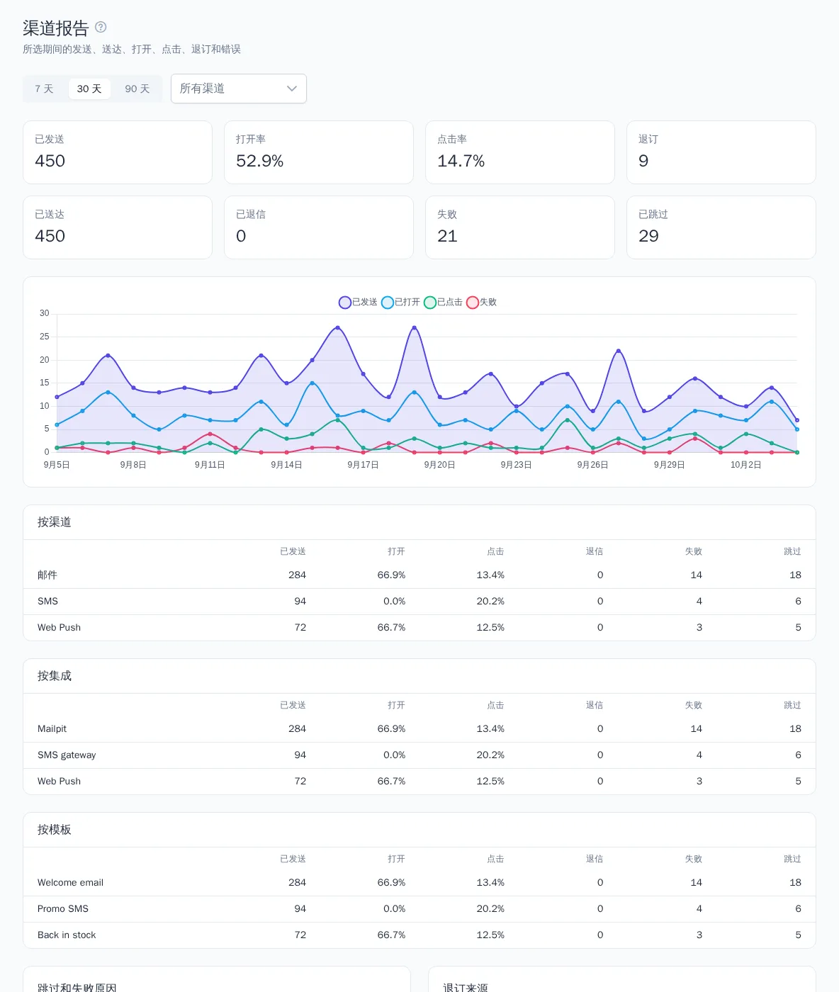Click the 已发送 card showing 450
This screenshot has height=992, width=839.
point(118,152)
